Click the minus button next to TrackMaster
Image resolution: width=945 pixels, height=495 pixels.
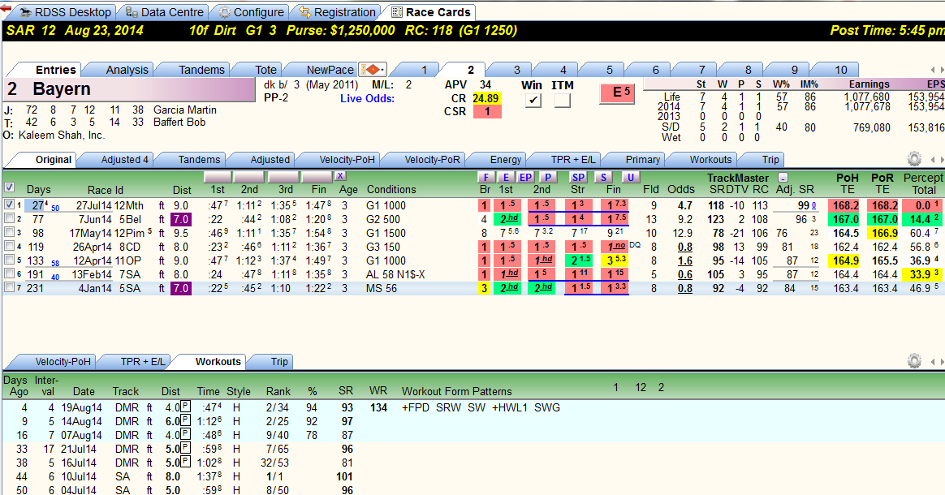(x=783, y=178)
